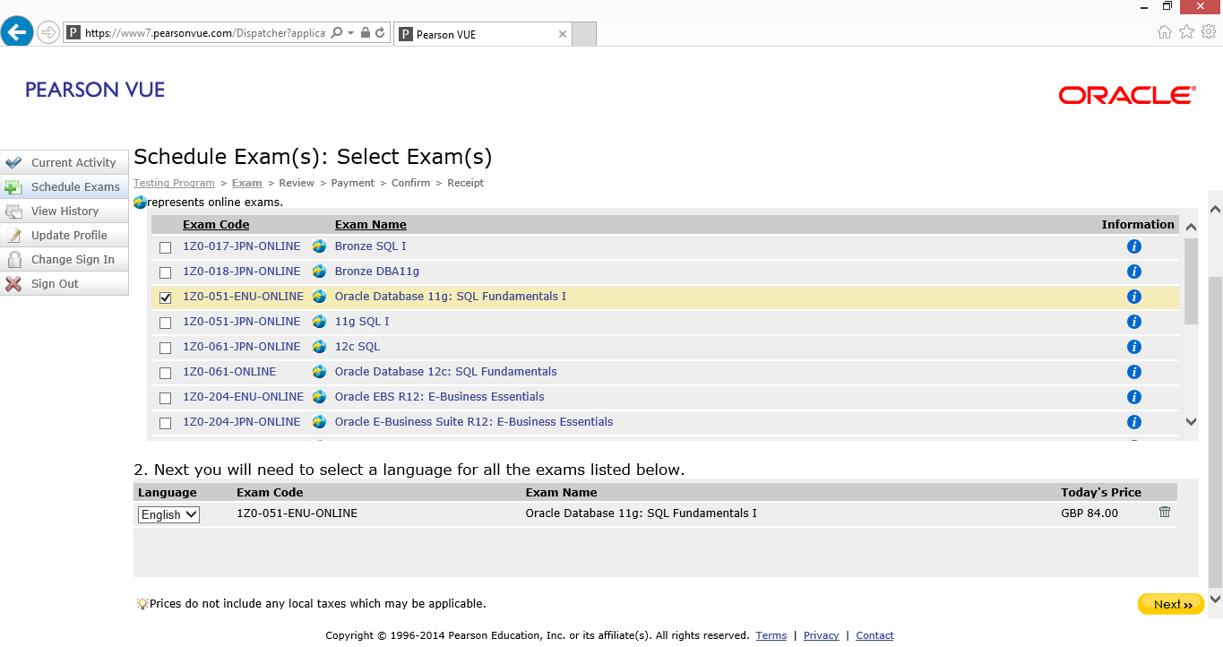Click the Sign Out red X icon
Image resolution: width=1223 pixels, height=647 pixels.
(13, 283)
